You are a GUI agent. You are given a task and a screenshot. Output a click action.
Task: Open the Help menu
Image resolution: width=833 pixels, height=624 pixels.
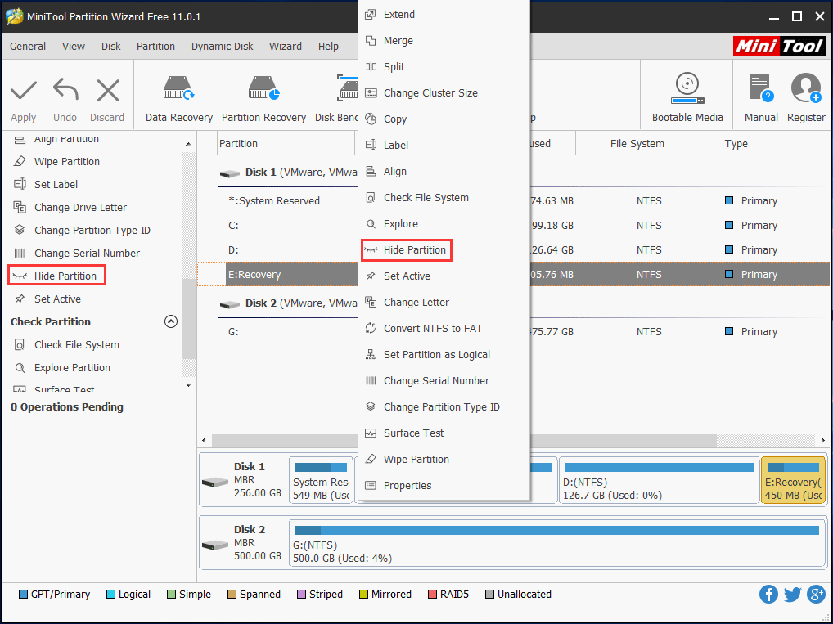pyautogui.click(x=328, y=46)
